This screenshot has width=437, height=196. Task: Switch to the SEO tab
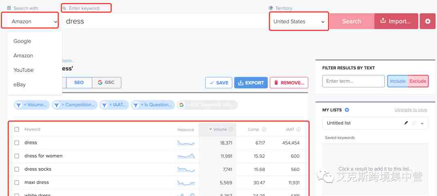[x=79, y=82]
